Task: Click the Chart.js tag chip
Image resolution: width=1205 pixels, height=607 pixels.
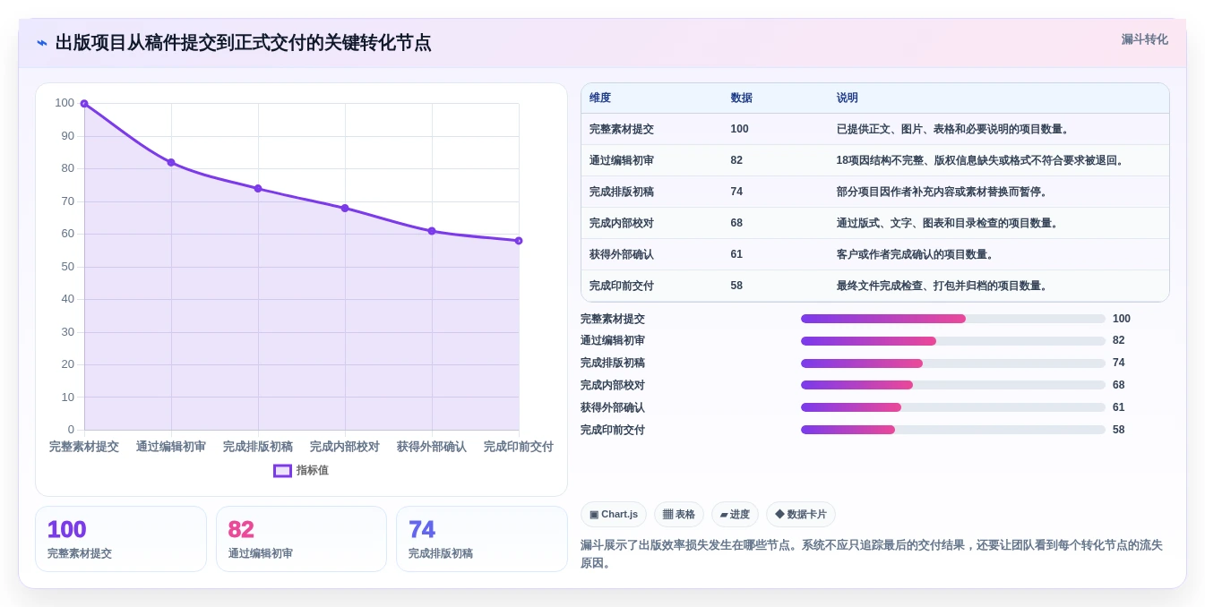Action: 614,515
